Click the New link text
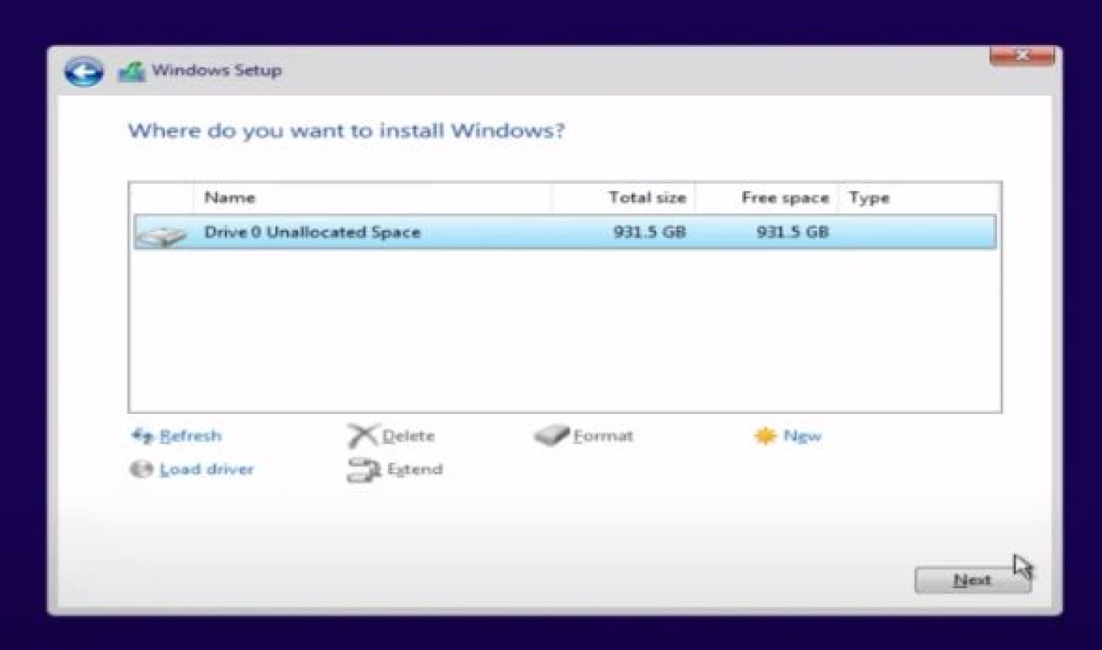 (802, 435)
